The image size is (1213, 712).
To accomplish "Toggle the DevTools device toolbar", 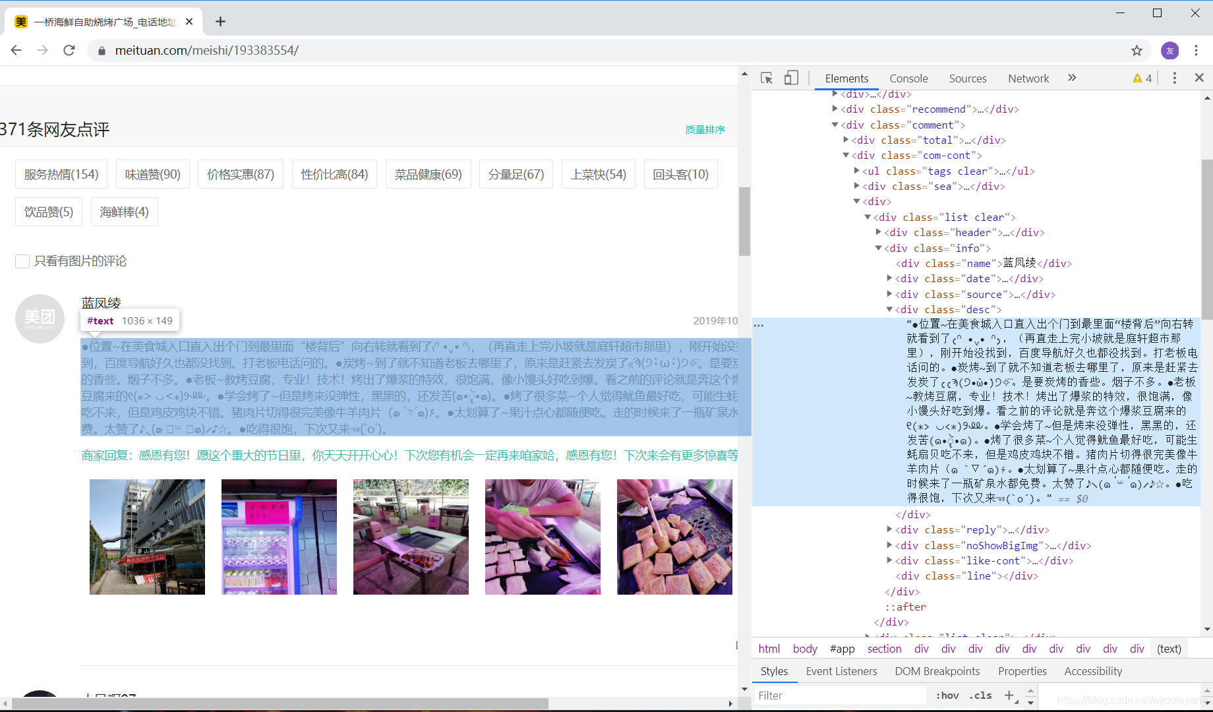I will pos(791,78).
